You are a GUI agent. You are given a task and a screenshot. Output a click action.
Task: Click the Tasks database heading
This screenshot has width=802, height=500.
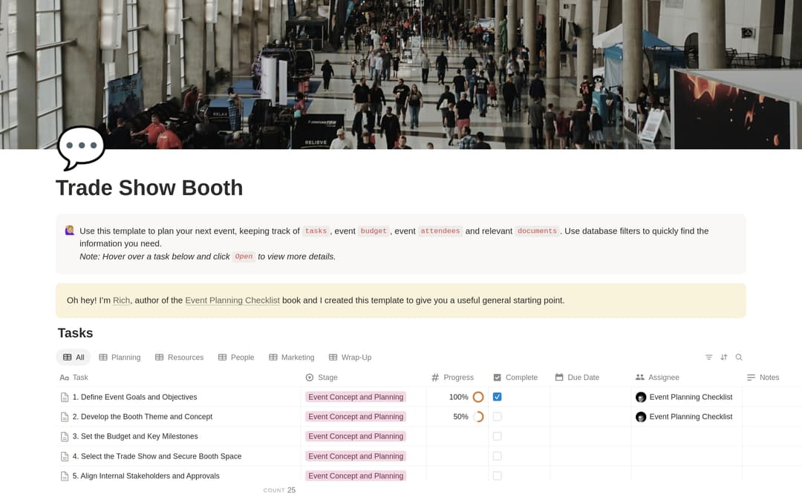pos(75,333)
